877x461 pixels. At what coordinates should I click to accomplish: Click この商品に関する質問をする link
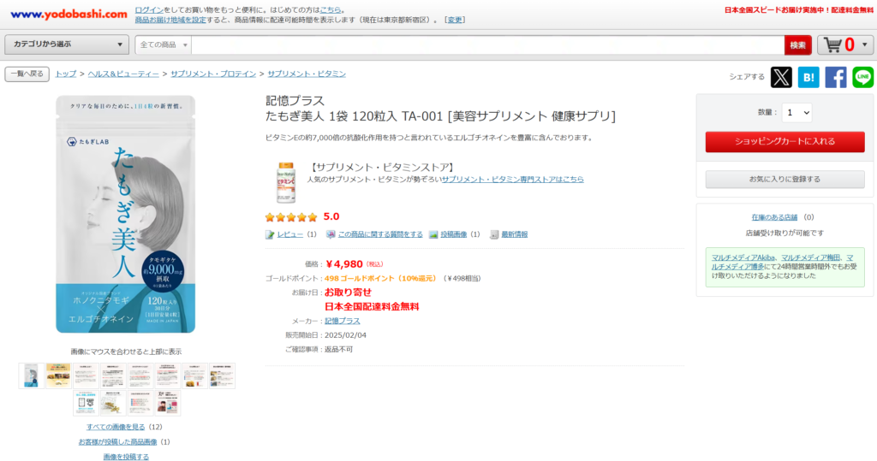pyautogui.click(x=380, y=234)
